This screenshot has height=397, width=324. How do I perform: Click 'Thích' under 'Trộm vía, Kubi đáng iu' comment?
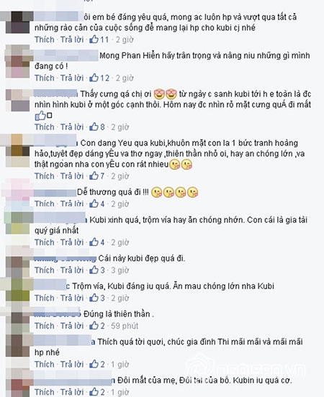pos(45,298)
